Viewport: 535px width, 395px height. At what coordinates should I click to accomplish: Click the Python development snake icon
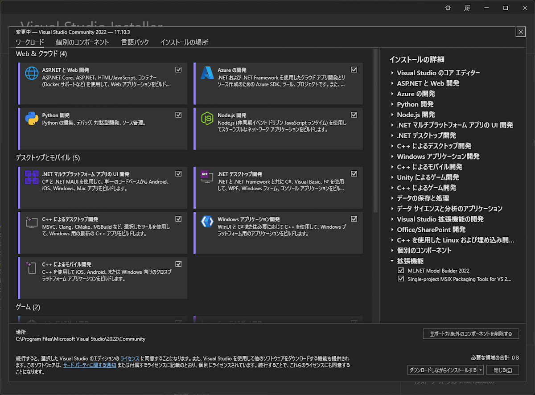(32, 118)
